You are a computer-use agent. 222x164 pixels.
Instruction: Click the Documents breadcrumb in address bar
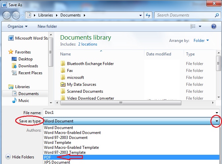click(70, 15)
